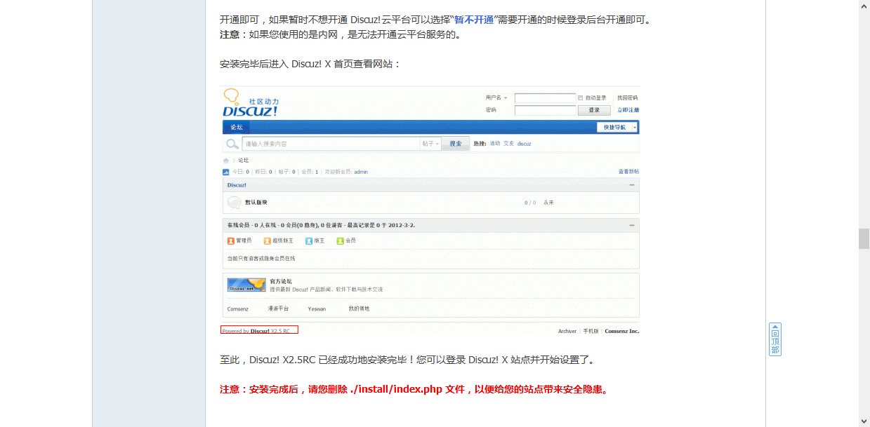Click the 漫游平台 friend link
This screenshot has height=427, width=870.
pos(279,309)
